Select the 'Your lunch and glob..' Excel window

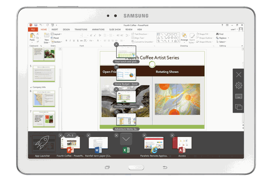(126, 52)
